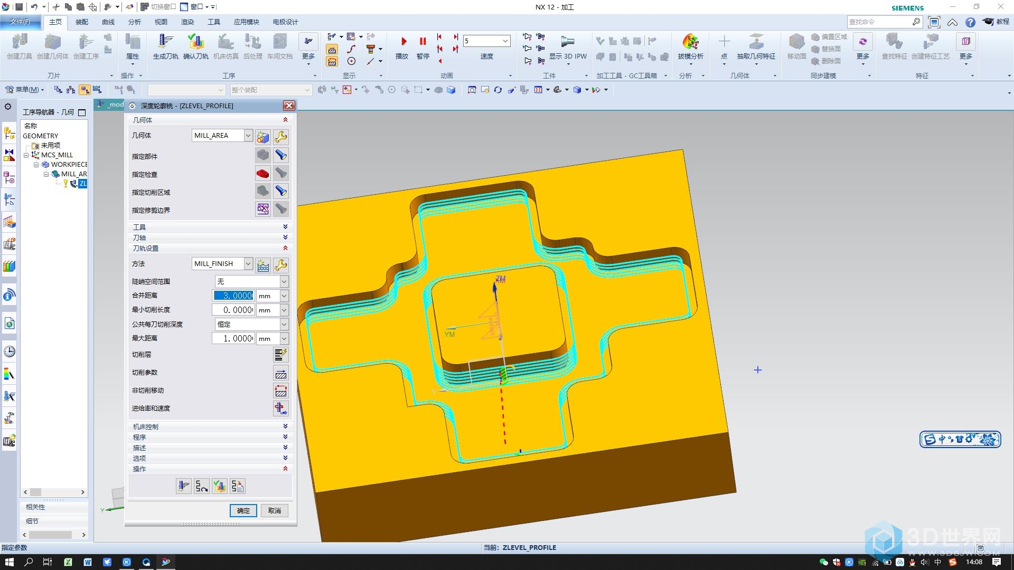This screenshot has width=1014, height=570.
Task: Click the navigator horizontal scrollbar thumb
Action: [35, 492]
